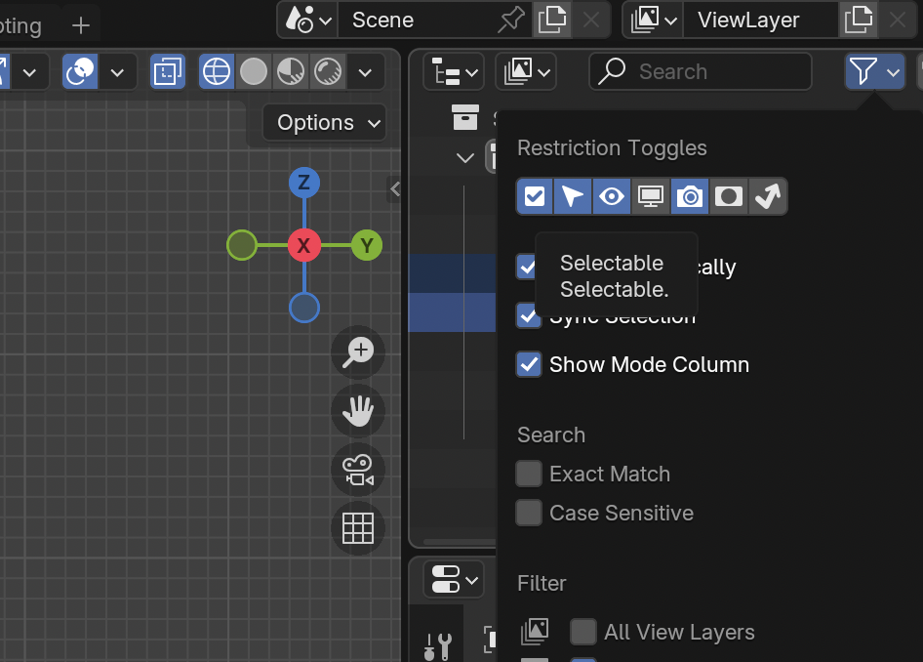
Task: Enable Exact Match search option
Action: [528, 474]
